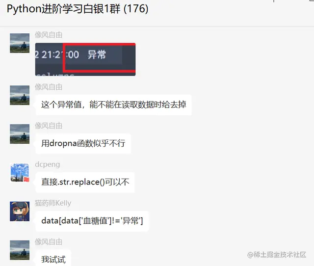Select the 这个异常值，能不能在读取数据时给去掉 message bubble

(113, 105)
